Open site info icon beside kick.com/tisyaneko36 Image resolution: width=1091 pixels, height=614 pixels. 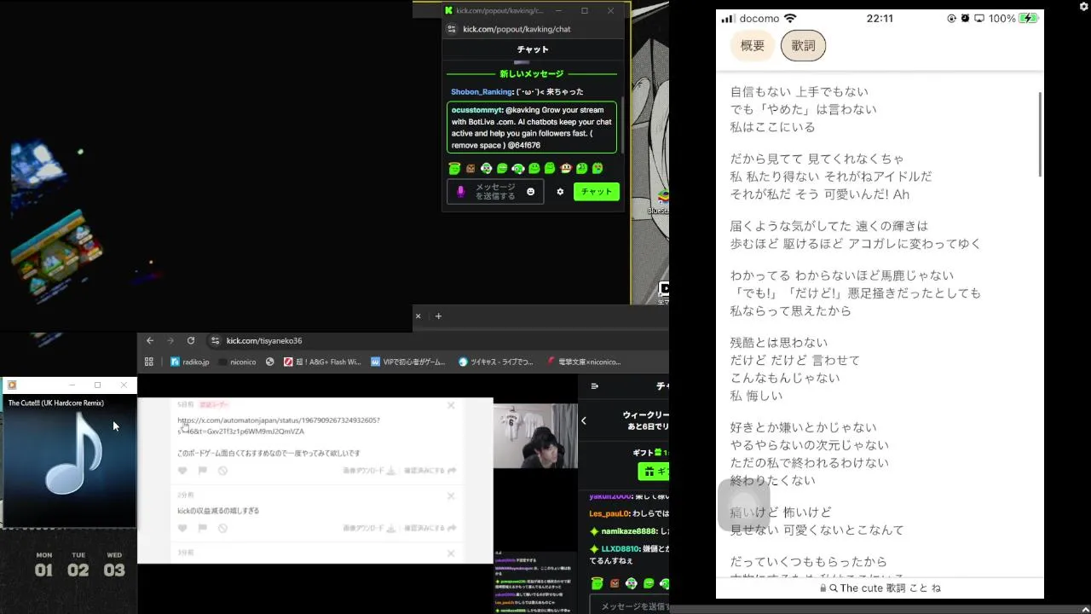[215, 340]
